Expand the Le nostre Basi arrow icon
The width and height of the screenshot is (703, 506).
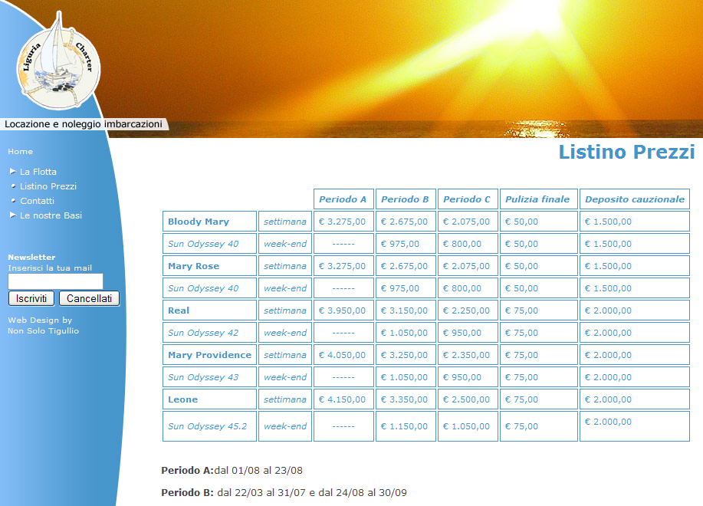point(13,215)
